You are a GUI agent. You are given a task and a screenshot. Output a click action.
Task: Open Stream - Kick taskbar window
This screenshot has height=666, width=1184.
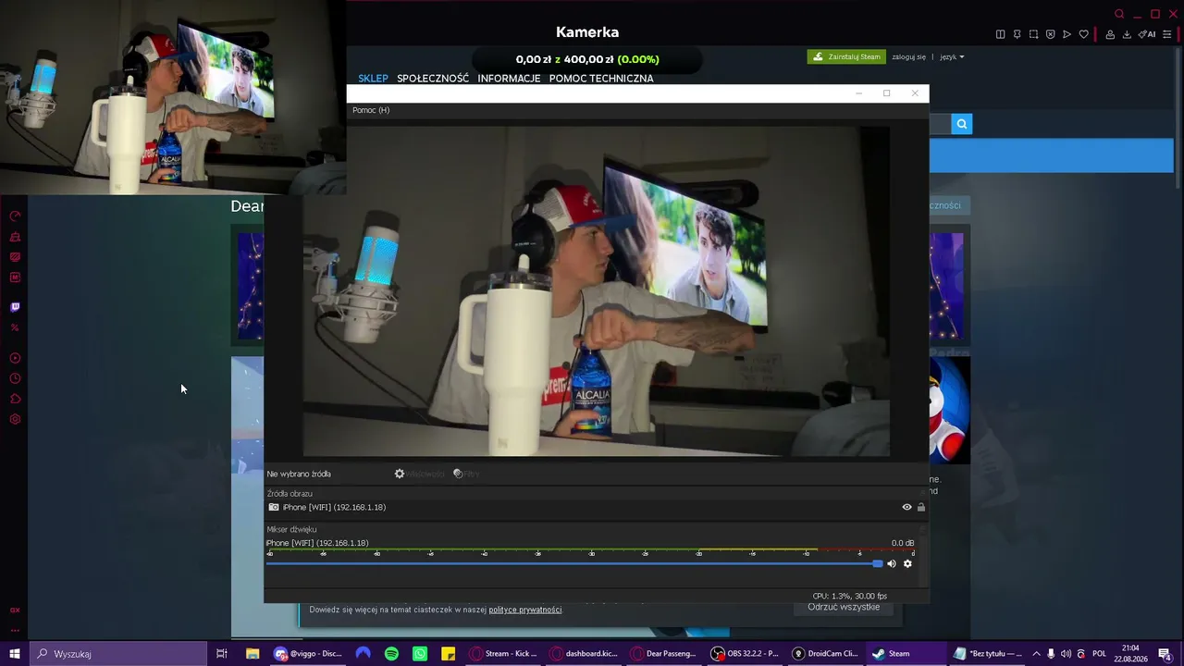pyautogui.click(x=504, y=654)
